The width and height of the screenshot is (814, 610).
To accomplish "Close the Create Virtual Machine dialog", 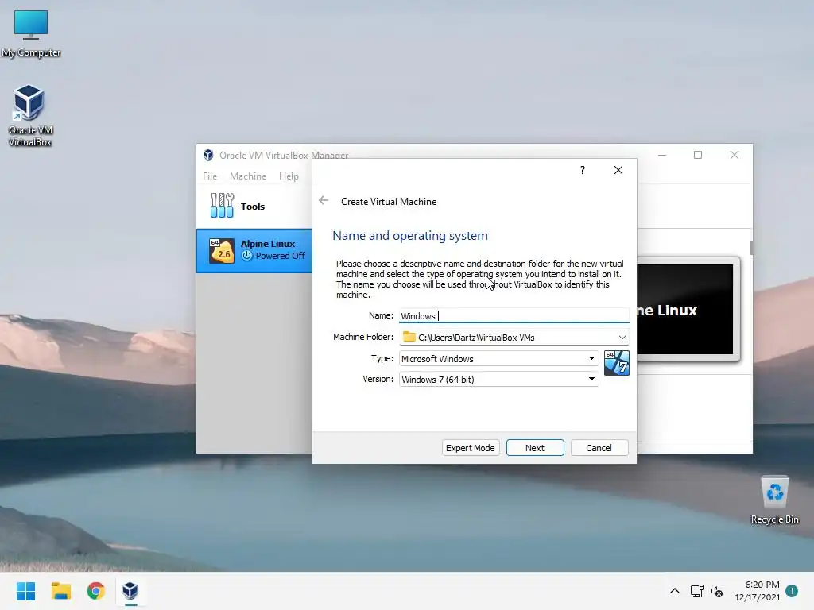I will click(618, 170).
